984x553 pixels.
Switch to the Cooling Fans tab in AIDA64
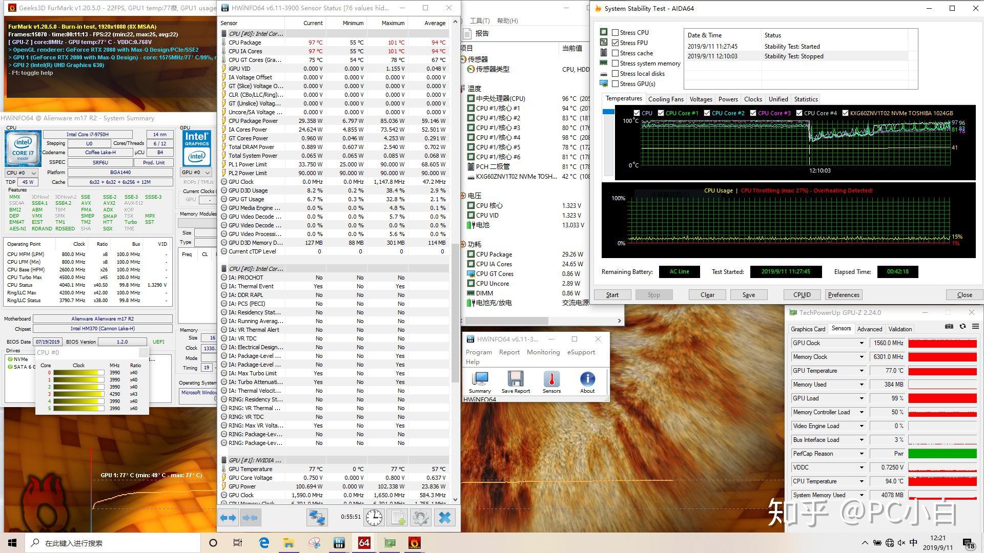coord(666,99)
